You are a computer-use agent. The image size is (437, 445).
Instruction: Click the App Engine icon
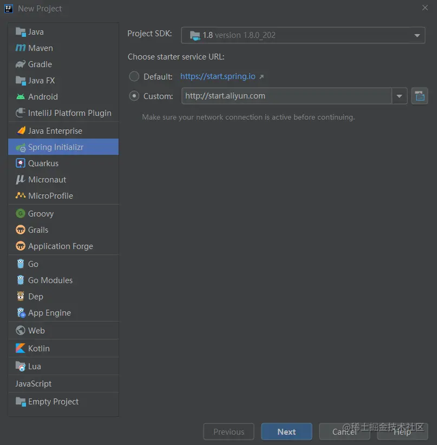click(21, 313)
